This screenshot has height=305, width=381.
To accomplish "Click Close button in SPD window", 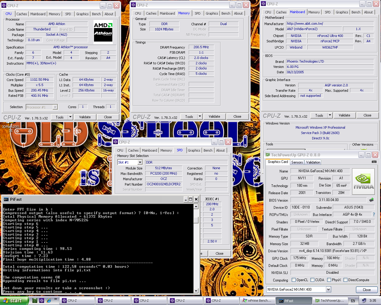I will click(x=219, y=253).
